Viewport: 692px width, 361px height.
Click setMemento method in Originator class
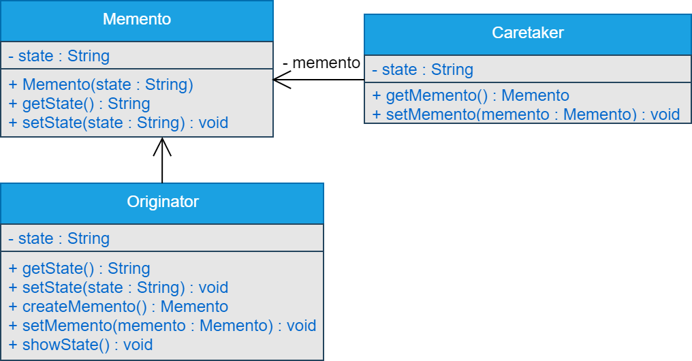pos(162,326)
